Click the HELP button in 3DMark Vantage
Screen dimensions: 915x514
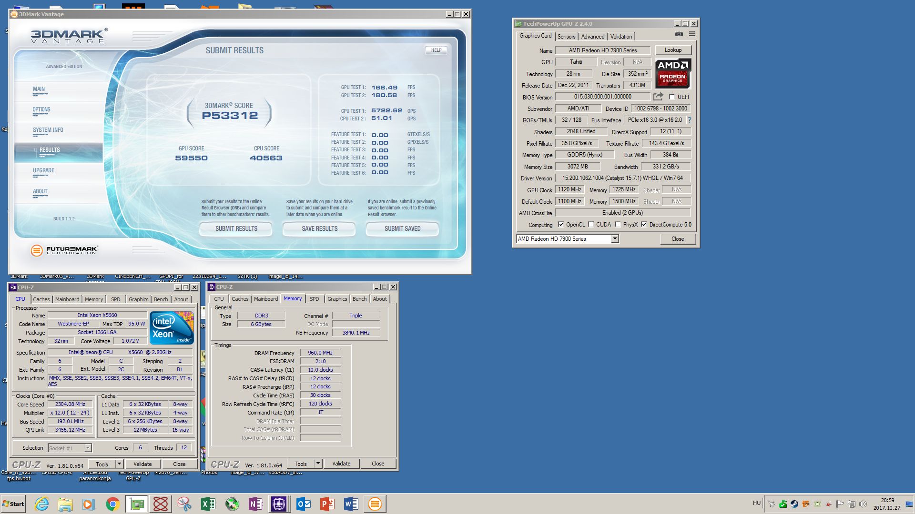(x=436, y=50)
